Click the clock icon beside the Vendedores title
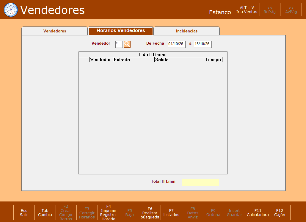The width and height of the screenshot is (306, 222). [x=11, y=10]
